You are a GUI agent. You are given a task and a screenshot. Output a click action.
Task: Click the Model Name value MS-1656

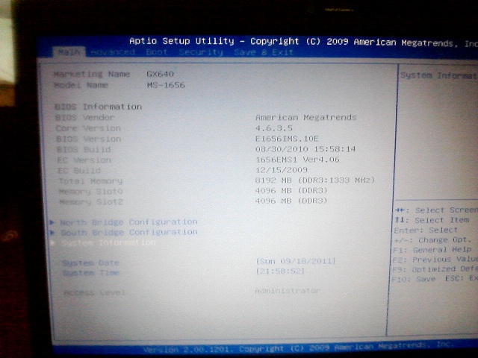click(x=166, y=85)
